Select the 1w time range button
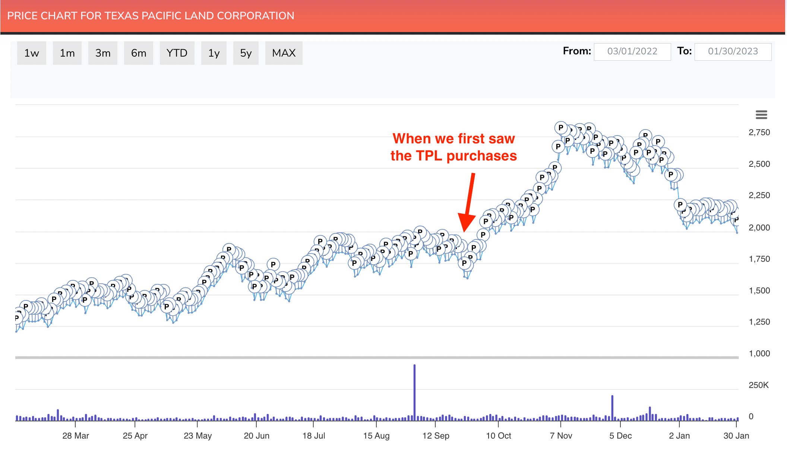 point(31,53)
